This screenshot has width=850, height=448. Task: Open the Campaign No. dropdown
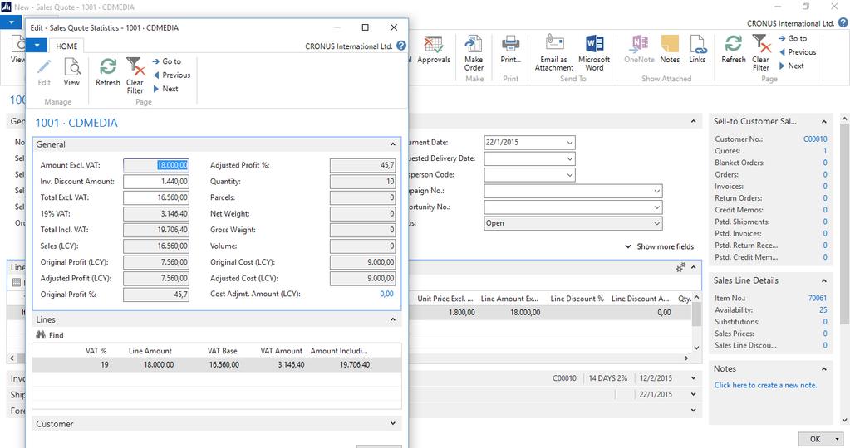[x=656, y=191]
